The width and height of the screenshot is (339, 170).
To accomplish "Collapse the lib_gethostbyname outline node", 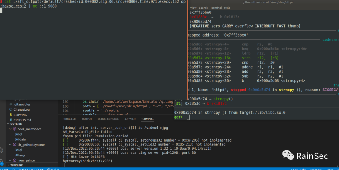I will pyautogui.click(x=10, y=145).
